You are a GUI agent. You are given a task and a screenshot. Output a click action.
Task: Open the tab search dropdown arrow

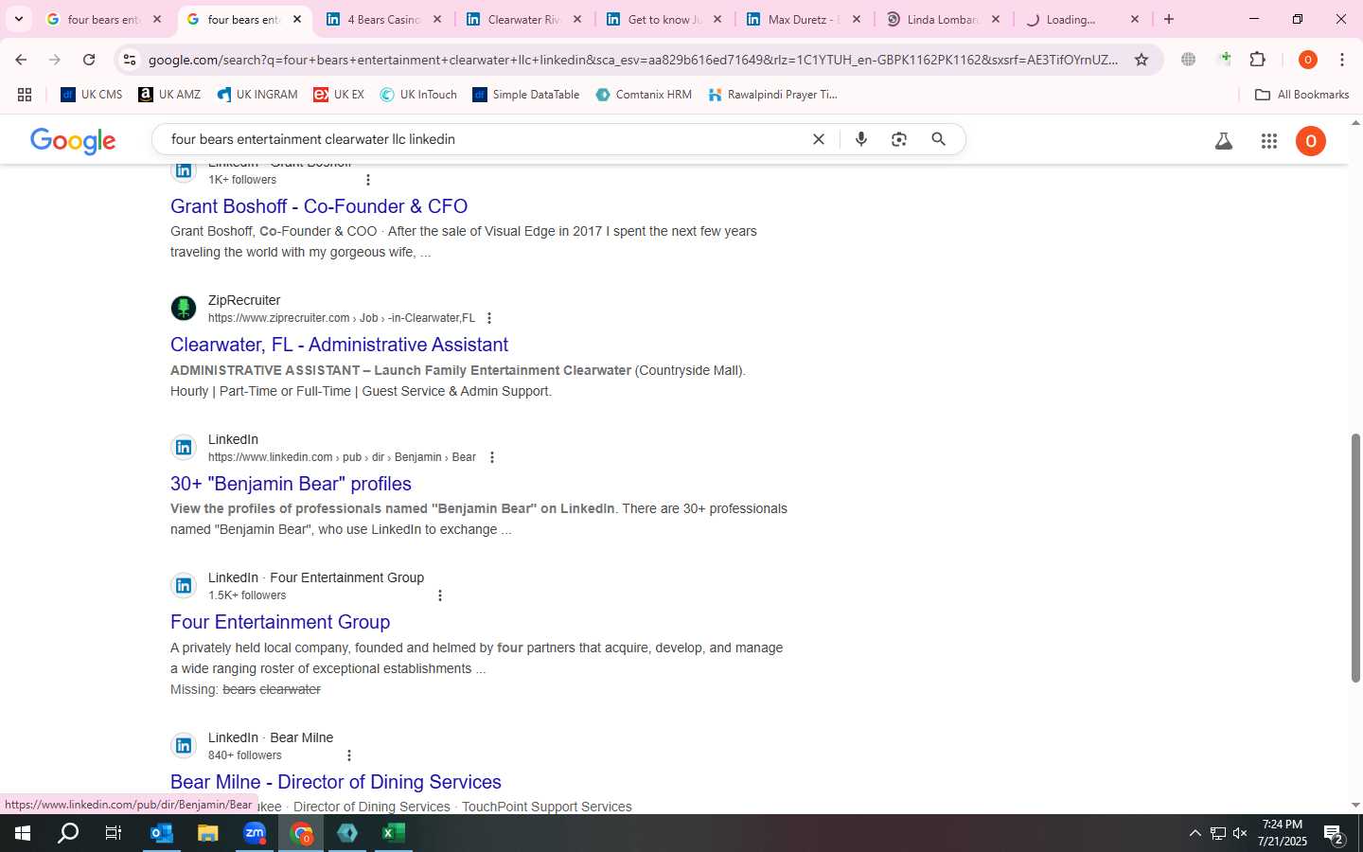point(18,19)
